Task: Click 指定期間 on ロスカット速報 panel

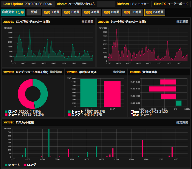Action: click(x=182, y=123)
